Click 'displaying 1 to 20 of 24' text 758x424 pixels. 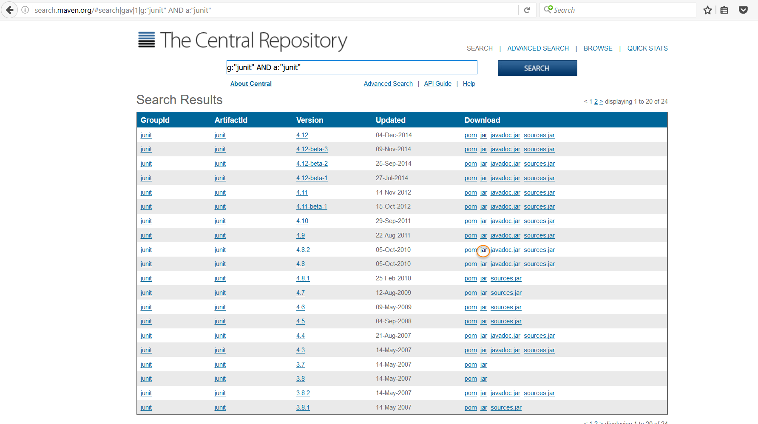636,102
